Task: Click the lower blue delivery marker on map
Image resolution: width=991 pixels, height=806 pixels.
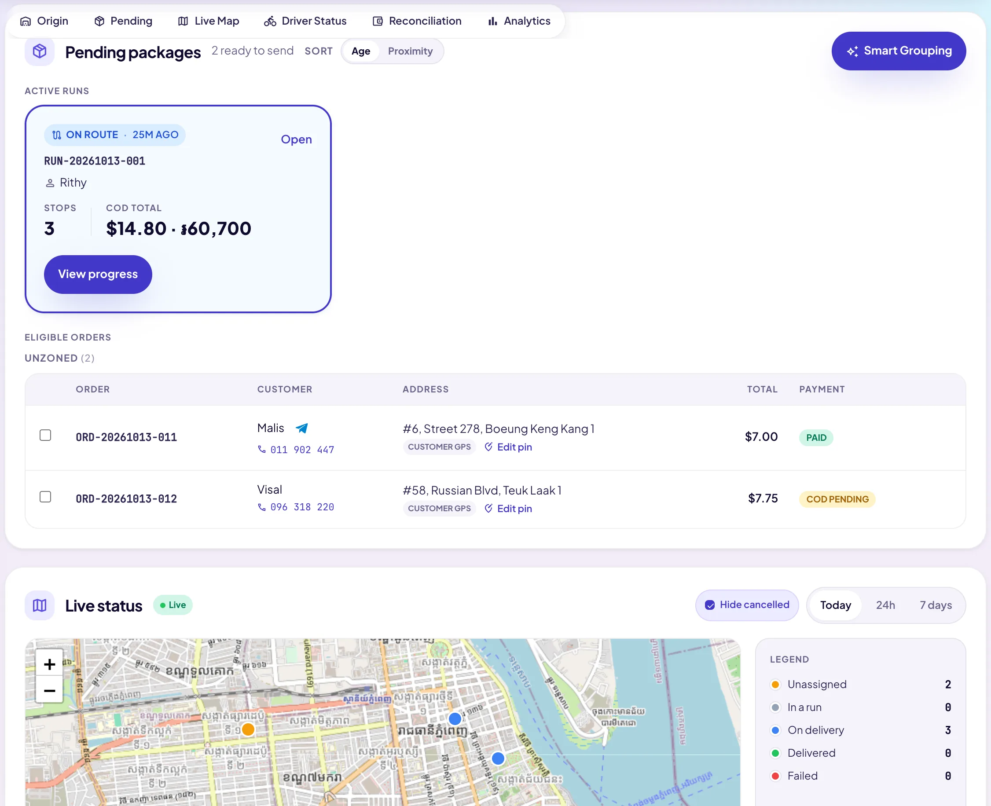Action: pos(498,758)
